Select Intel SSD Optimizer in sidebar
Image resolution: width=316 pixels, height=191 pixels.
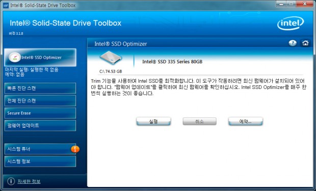(40, 58)
